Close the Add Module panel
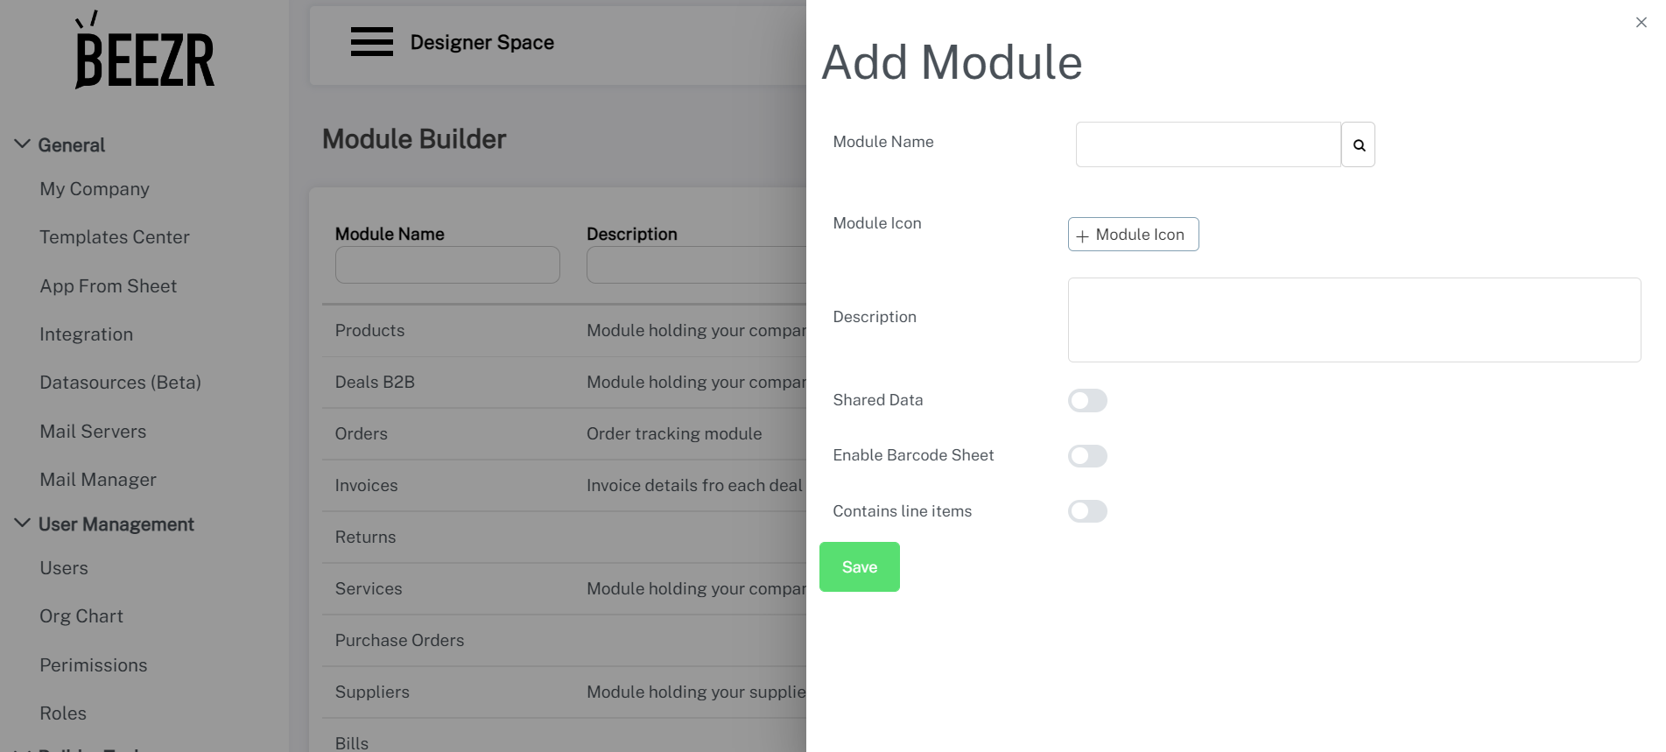1666x752 pixels. (x=1641, y=23)
